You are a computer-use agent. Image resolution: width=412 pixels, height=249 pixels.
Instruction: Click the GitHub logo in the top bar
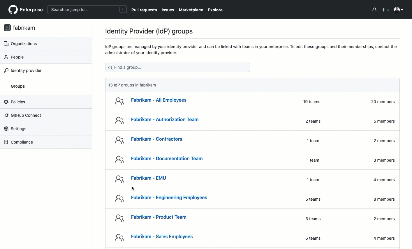(13, 9)
